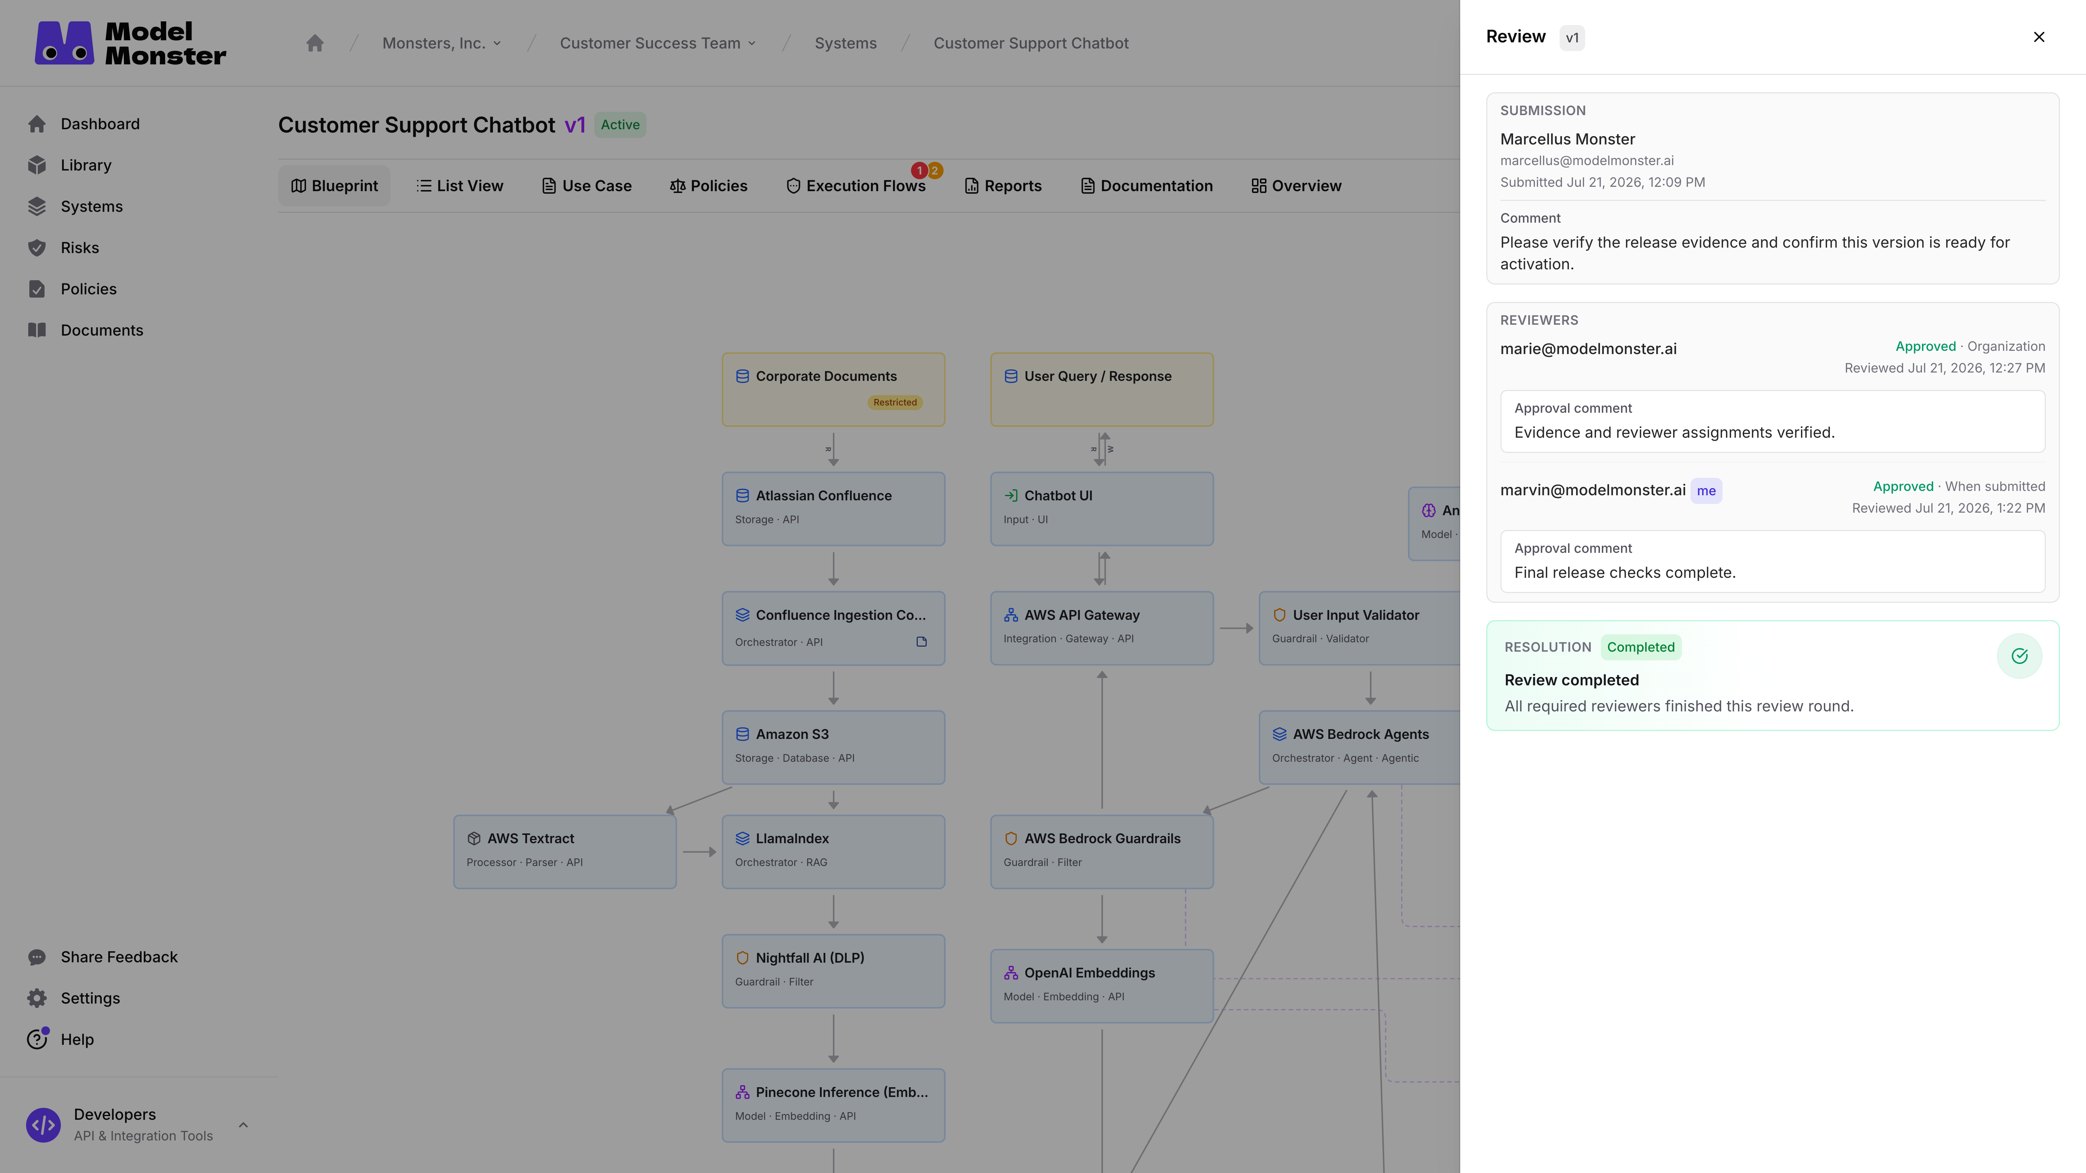
Task: Click the Nightfall AI shield icon
Action: (742, 958)
